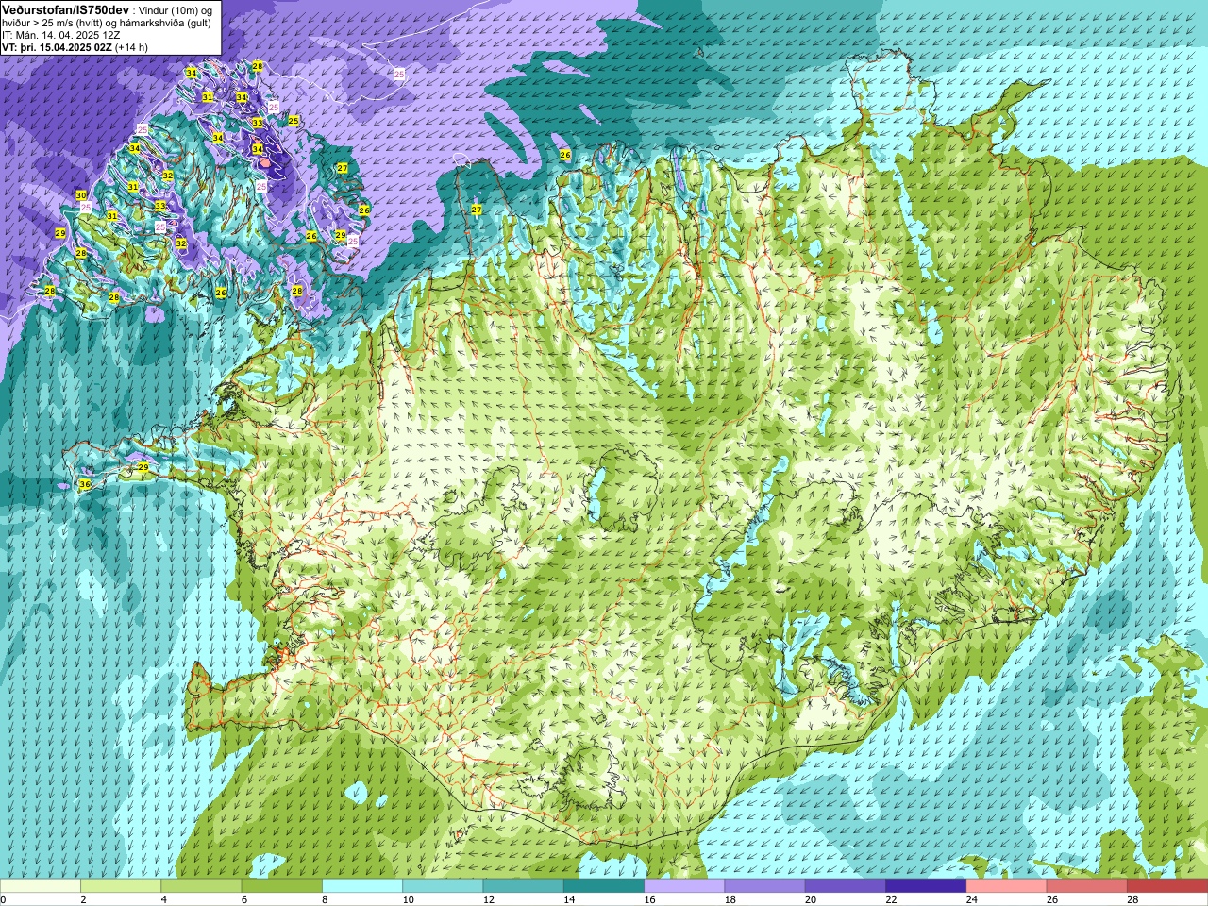The image size is (1208, 906).
Task: Select the light green 2–4 m/s legend swatch
Action: pos(121,886)
